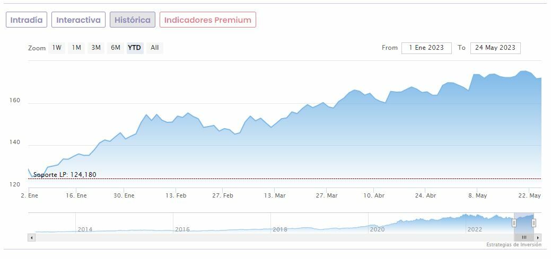This screenshot has width=551, height=259.
Task: Click the 2020 area in navigator timeline
Action: [x=377, y=229]
